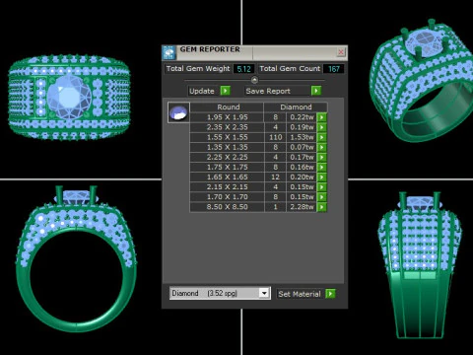Click the Total Gem Weight label
This screenshot has height=355, width=473.
(198, 69)
